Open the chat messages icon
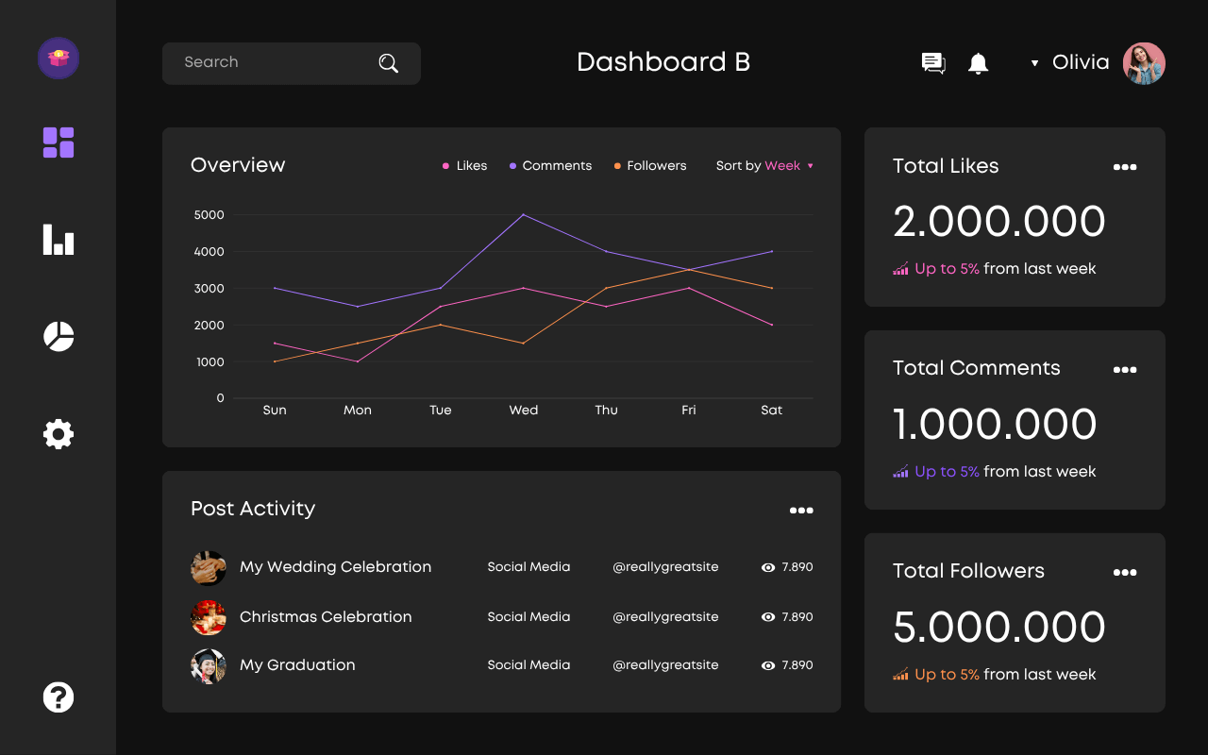 click(x=932, y=63)
